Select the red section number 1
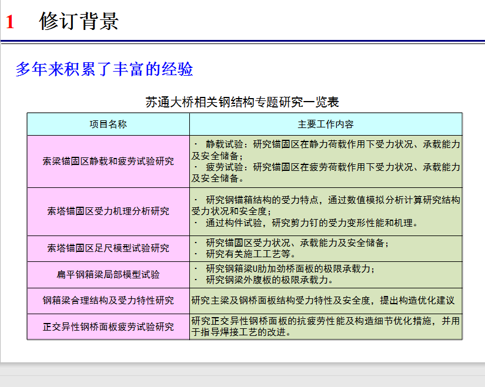The image size is (485, 387). 9,22
